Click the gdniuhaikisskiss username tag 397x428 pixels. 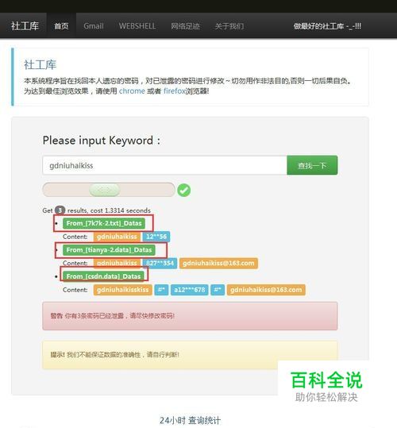(x=123, y=290)
